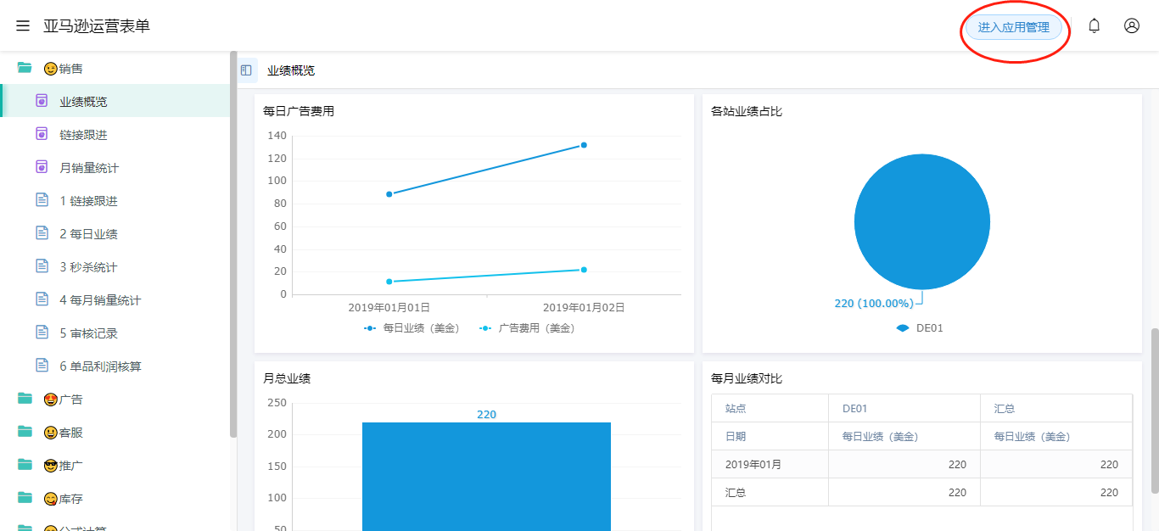Click the 220 (100.00%) pie label

pyautogui.click(x=874, y=303)
